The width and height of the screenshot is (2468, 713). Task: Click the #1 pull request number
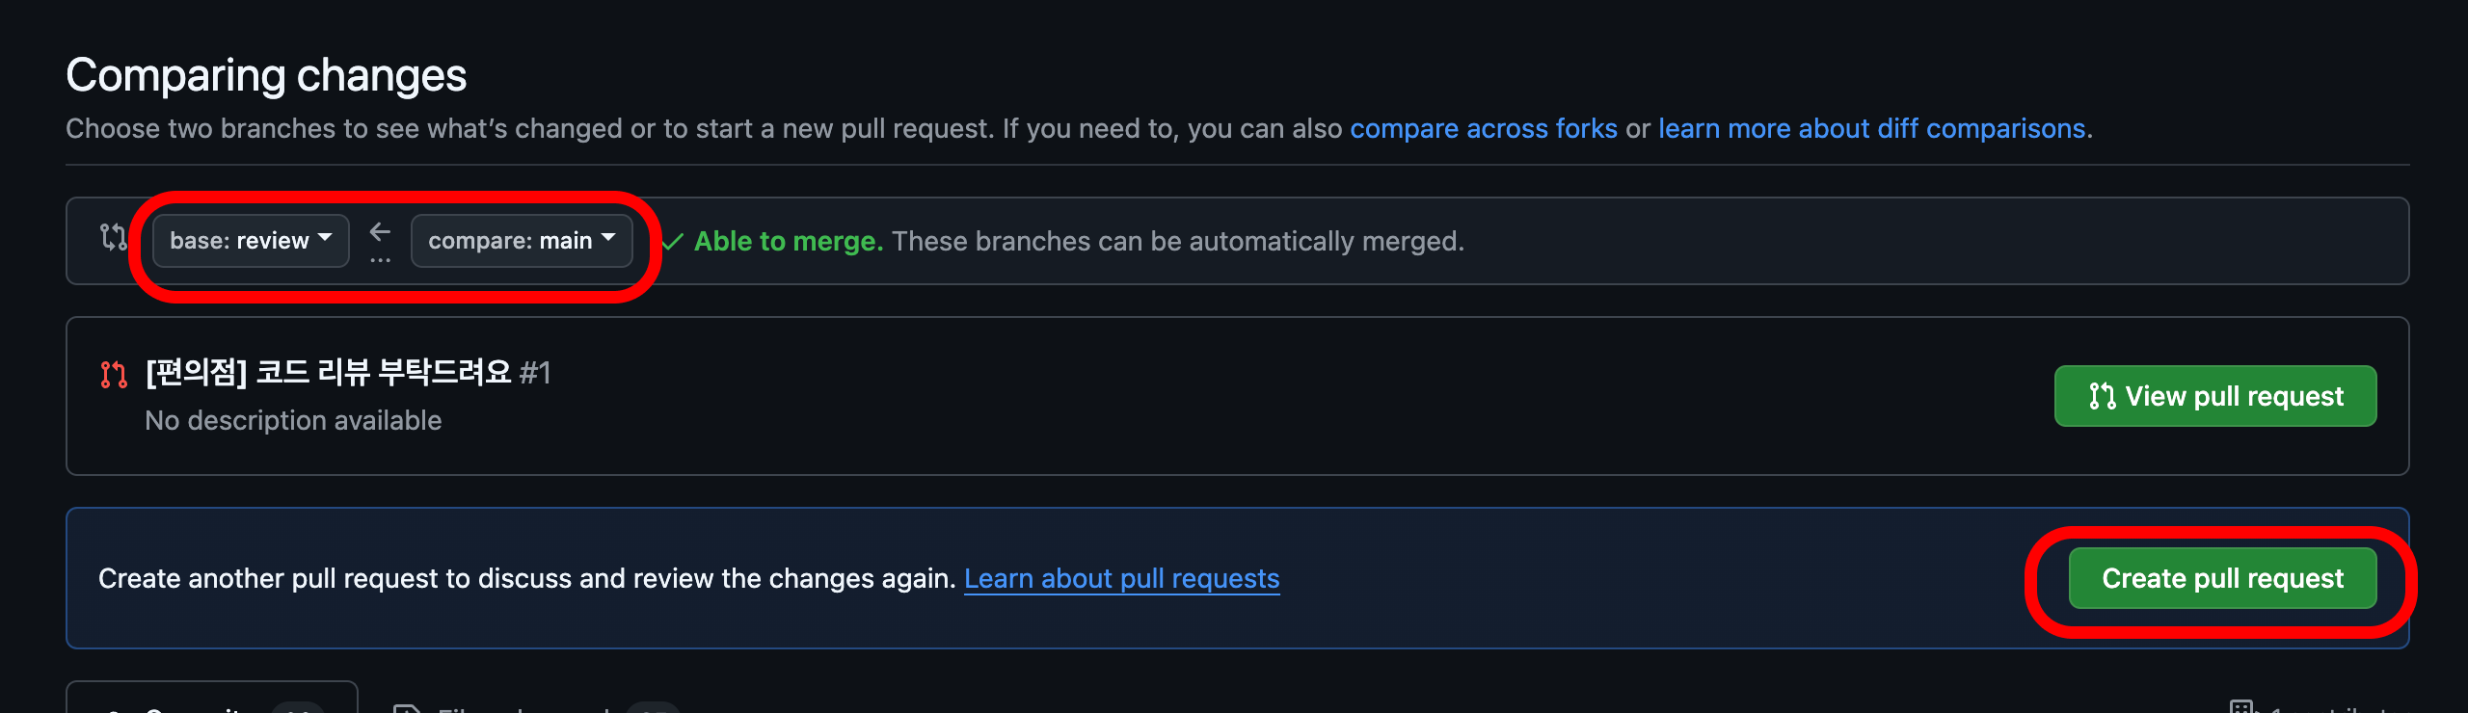535,373
